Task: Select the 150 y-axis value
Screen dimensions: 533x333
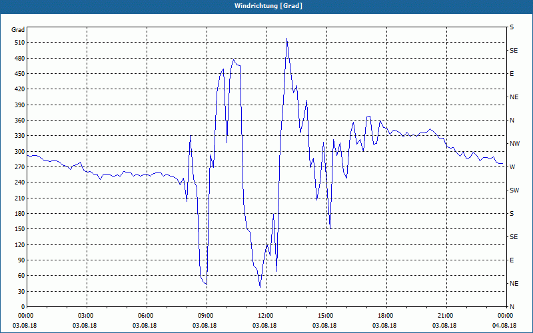Action: pos(20,228)
